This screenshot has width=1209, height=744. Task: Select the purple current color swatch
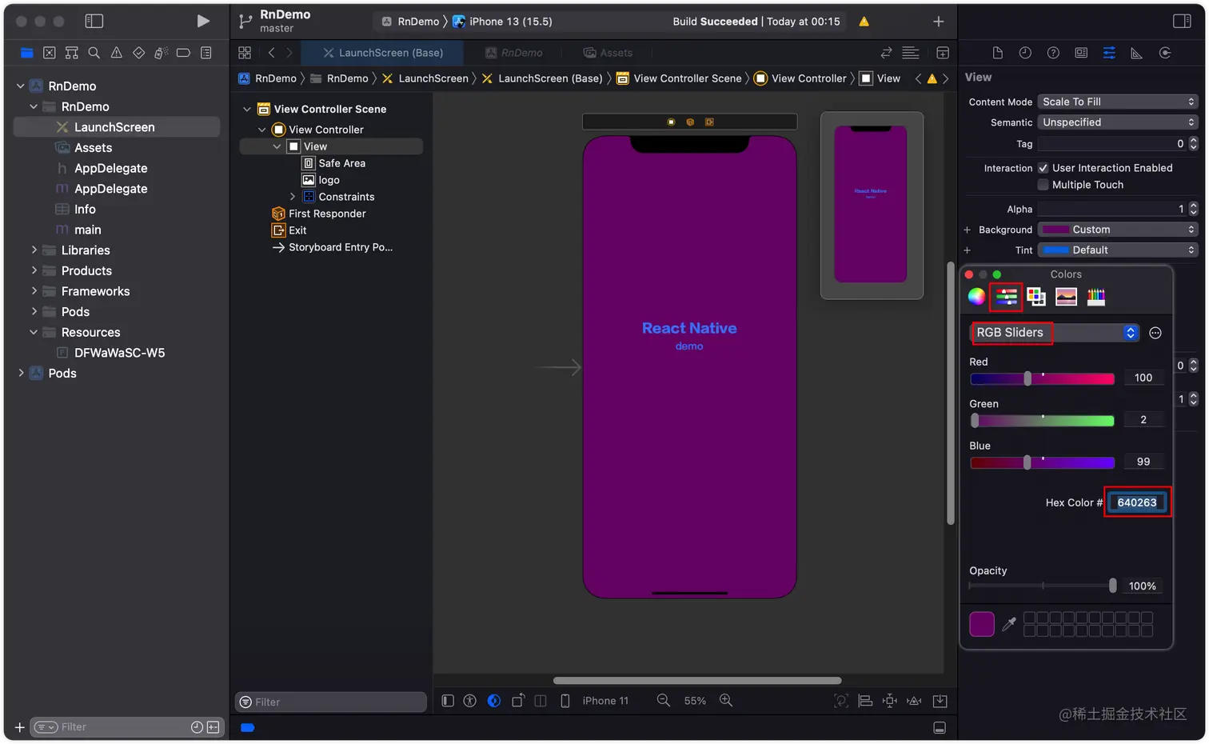pos(982,623)
